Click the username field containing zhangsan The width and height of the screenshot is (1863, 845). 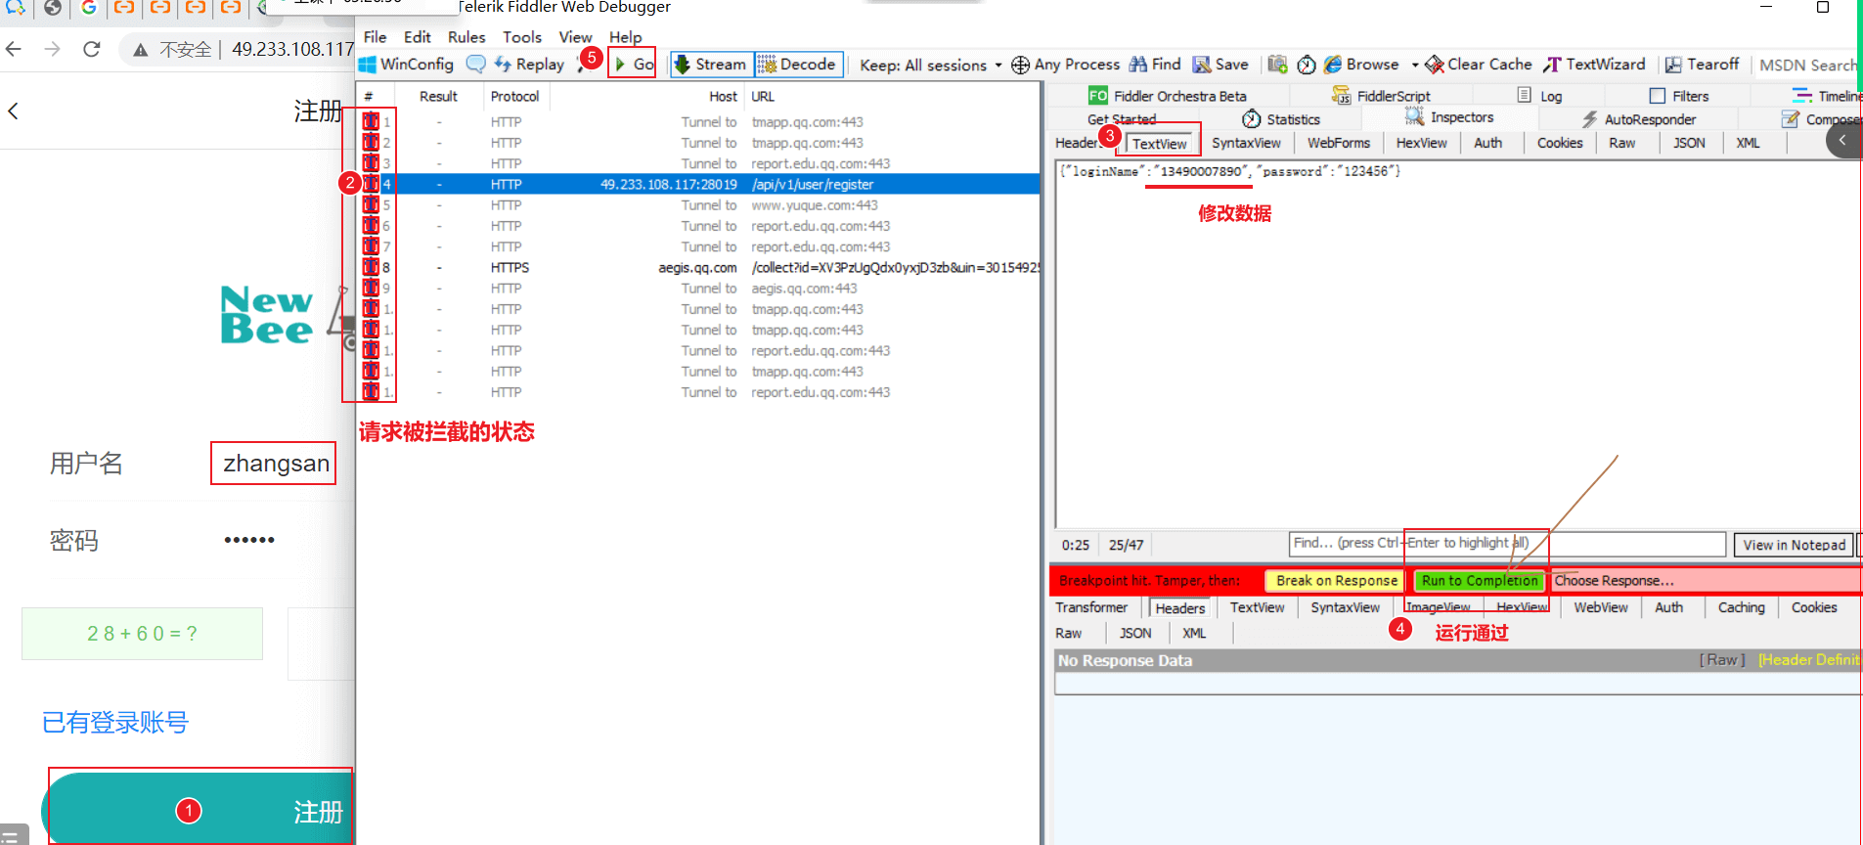tap(274, 463)
